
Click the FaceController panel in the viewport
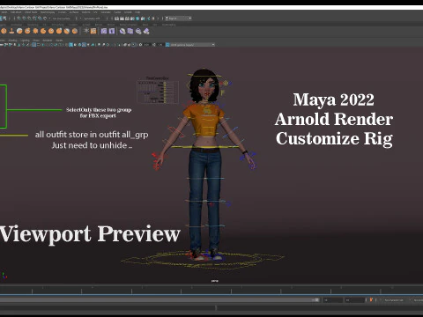click(158, 91)
